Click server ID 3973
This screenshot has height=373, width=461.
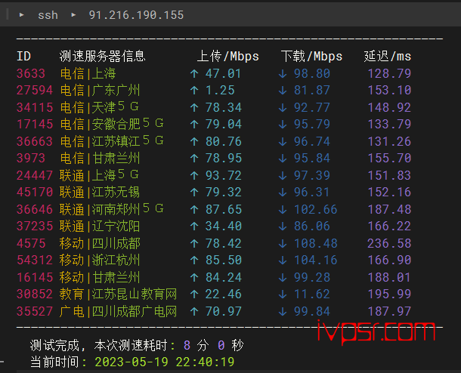[x=31, y=159]
